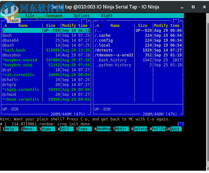Click the 10Quit function key
Image resolution: width=209 pixels, height=173 pixels.
pos(174,129)
